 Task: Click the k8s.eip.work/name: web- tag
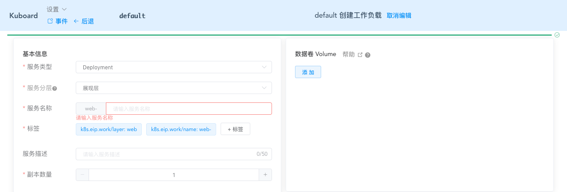click(181, 129)
